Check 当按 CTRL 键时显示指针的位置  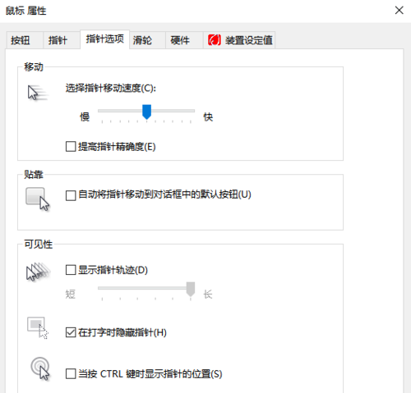(71, 373)
